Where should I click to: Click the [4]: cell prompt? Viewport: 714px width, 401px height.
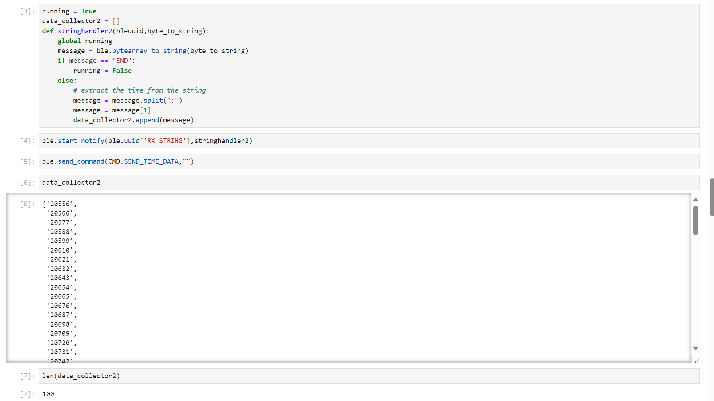pos(27,141)
